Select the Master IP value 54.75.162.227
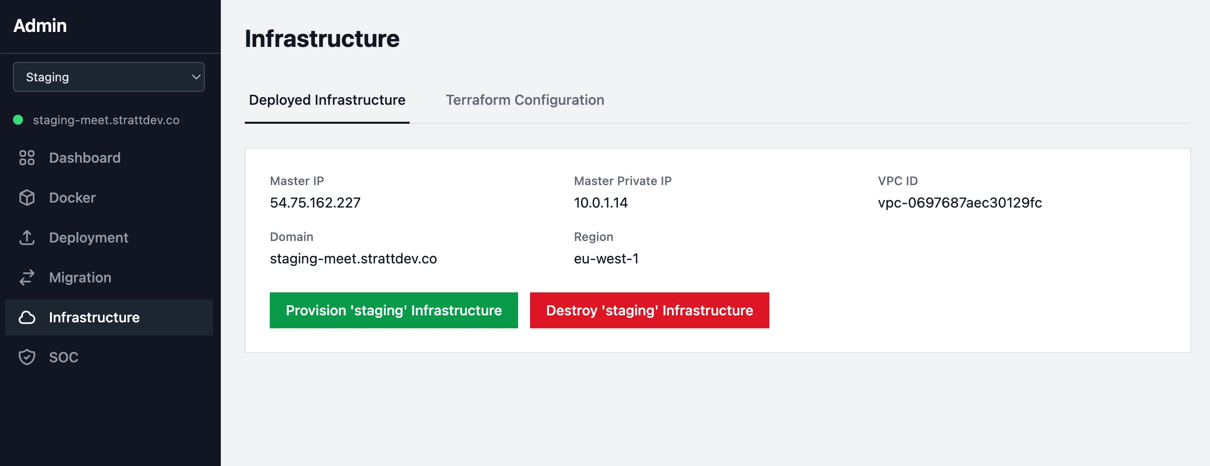 tap(315, 203)
